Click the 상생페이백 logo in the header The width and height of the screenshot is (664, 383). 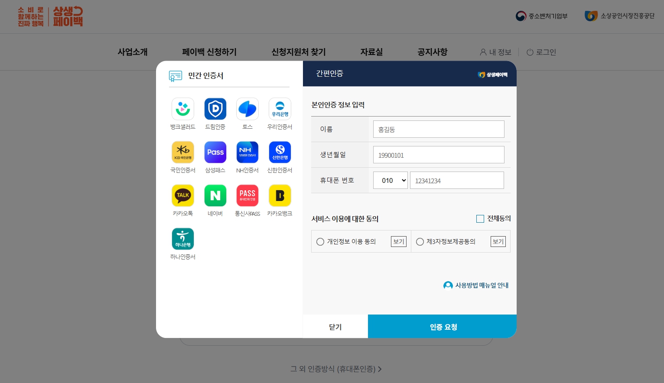[50, 16]
